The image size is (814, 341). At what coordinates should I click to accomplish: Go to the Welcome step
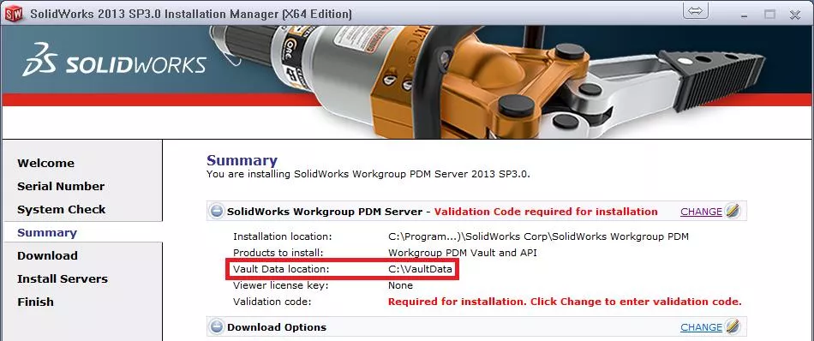(45, 163)
